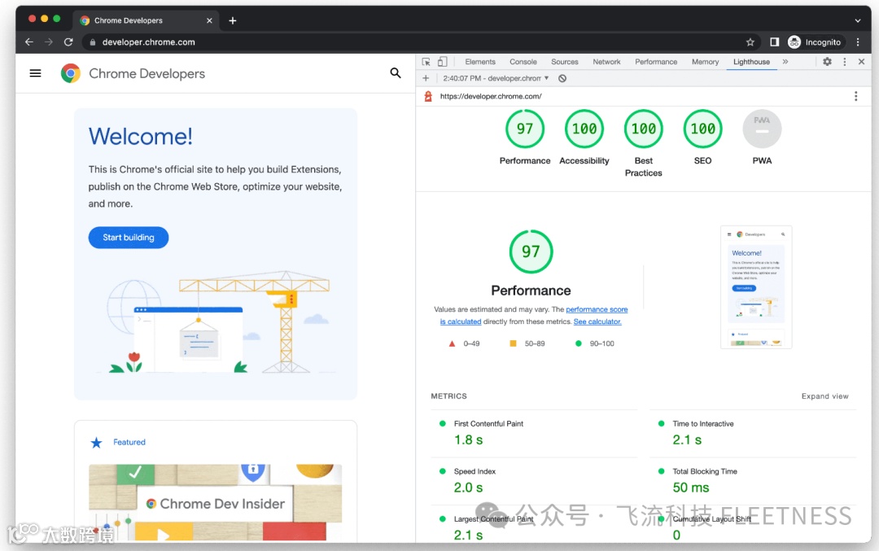
Task: Activate the DevTools inspect element picker
Action: [x=426, y=62]
